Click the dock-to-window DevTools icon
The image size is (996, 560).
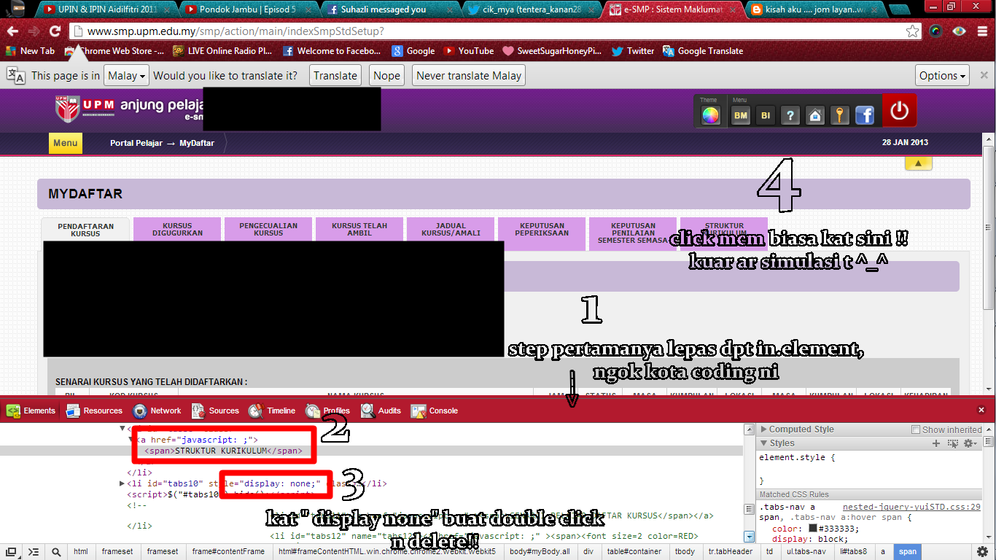click(12, 552)
